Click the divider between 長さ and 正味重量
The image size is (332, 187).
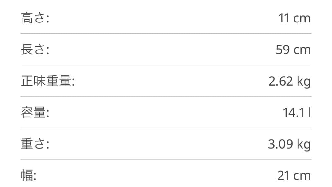166,65
